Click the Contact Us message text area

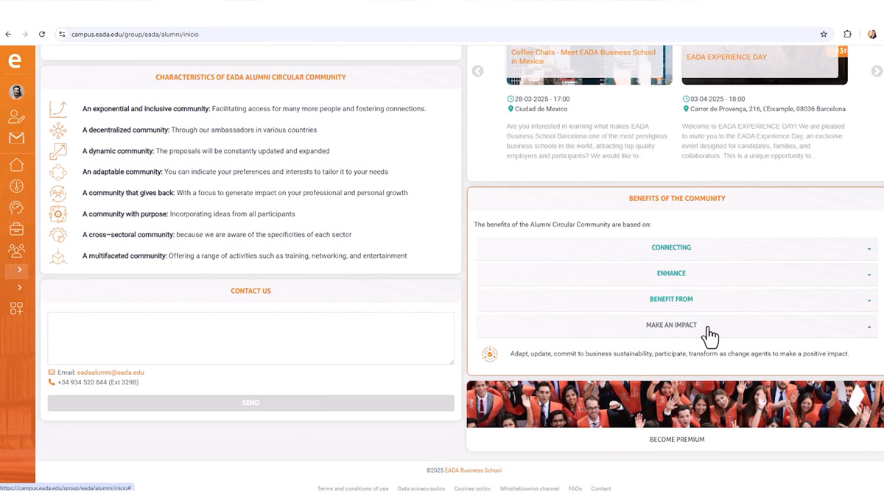(x=250, y=338)
